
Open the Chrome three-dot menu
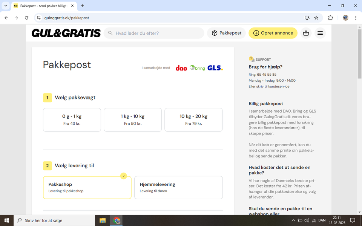[356, 18]
